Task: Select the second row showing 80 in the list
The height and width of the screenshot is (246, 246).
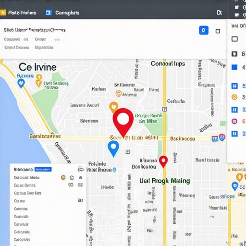Action: coord(48,185)
